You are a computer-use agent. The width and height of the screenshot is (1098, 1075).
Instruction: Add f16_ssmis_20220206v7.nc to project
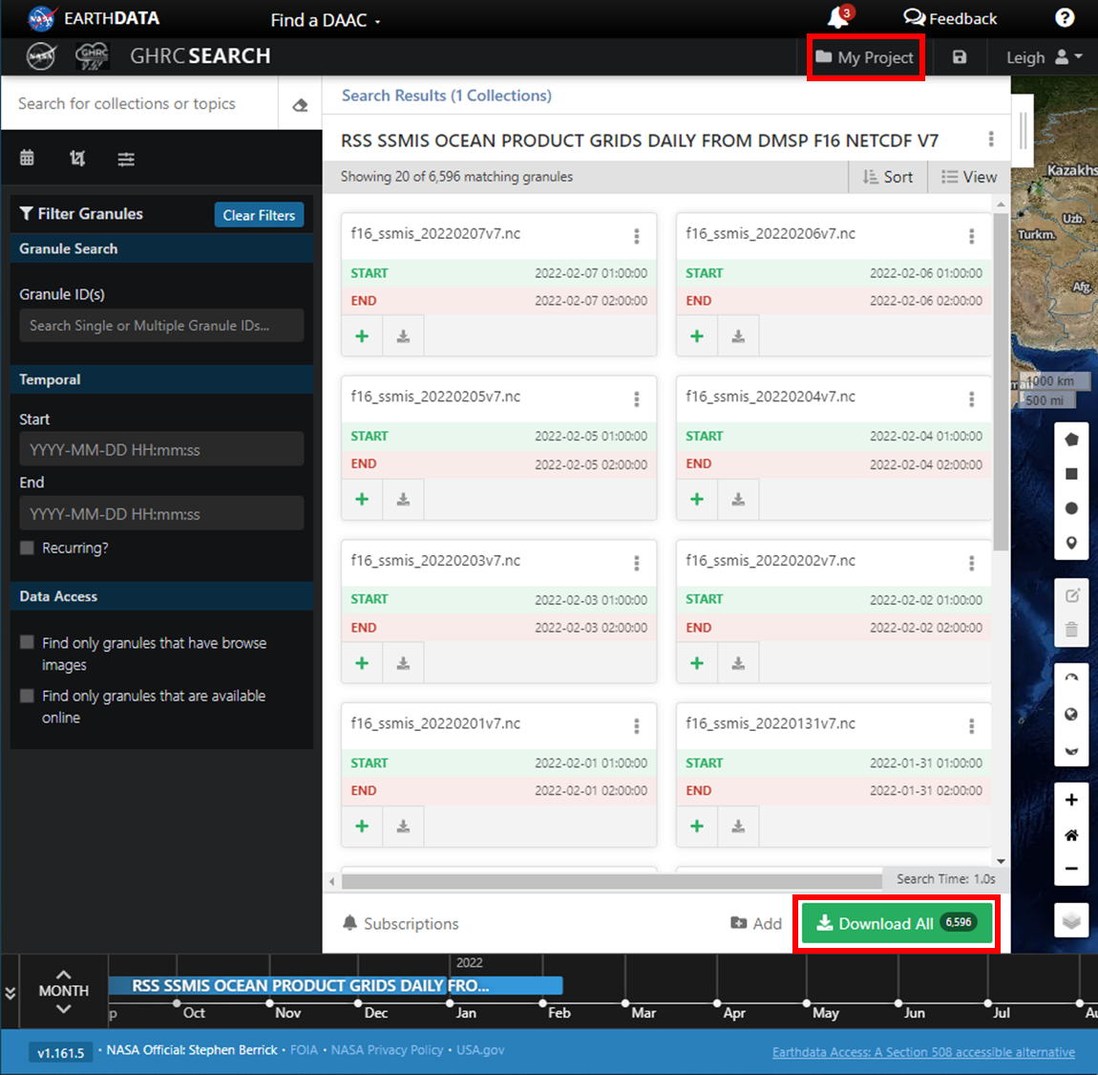[697, 336]
